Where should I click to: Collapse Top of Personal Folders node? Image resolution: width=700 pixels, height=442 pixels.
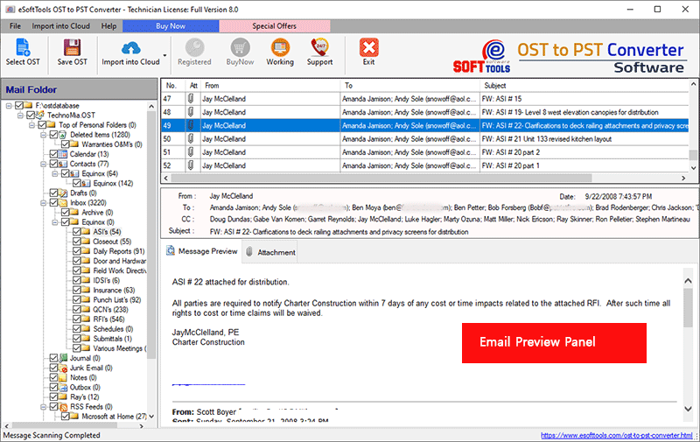[x=32, y=125]
